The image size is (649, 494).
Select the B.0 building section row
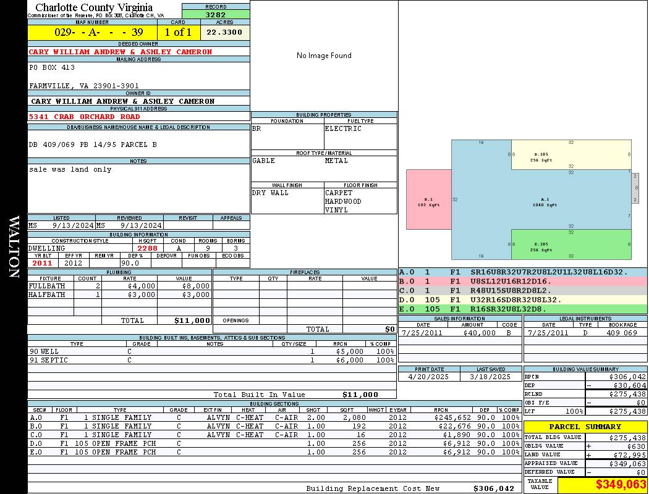click(x=274, y=426)
